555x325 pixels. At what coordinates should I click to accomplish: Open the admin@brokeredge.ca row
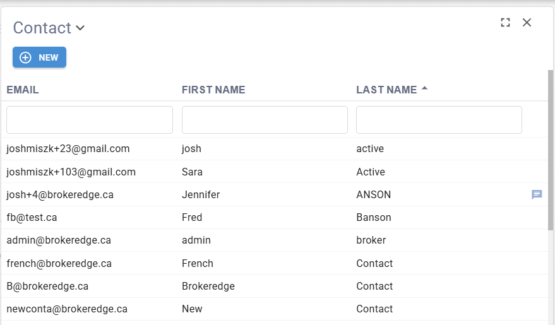click(275, 240)
